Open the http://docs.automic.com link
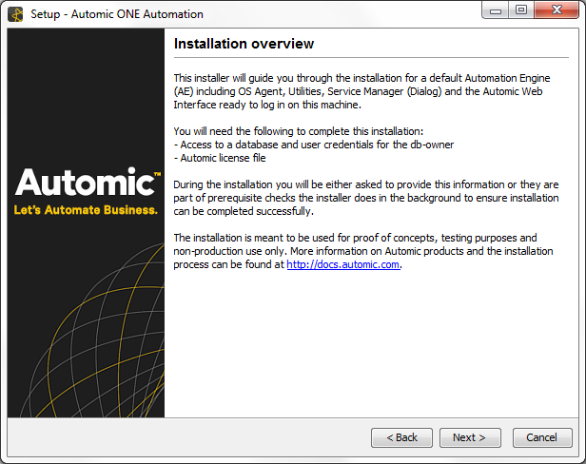This screenshot has height=464, width=586. (343, 264)
